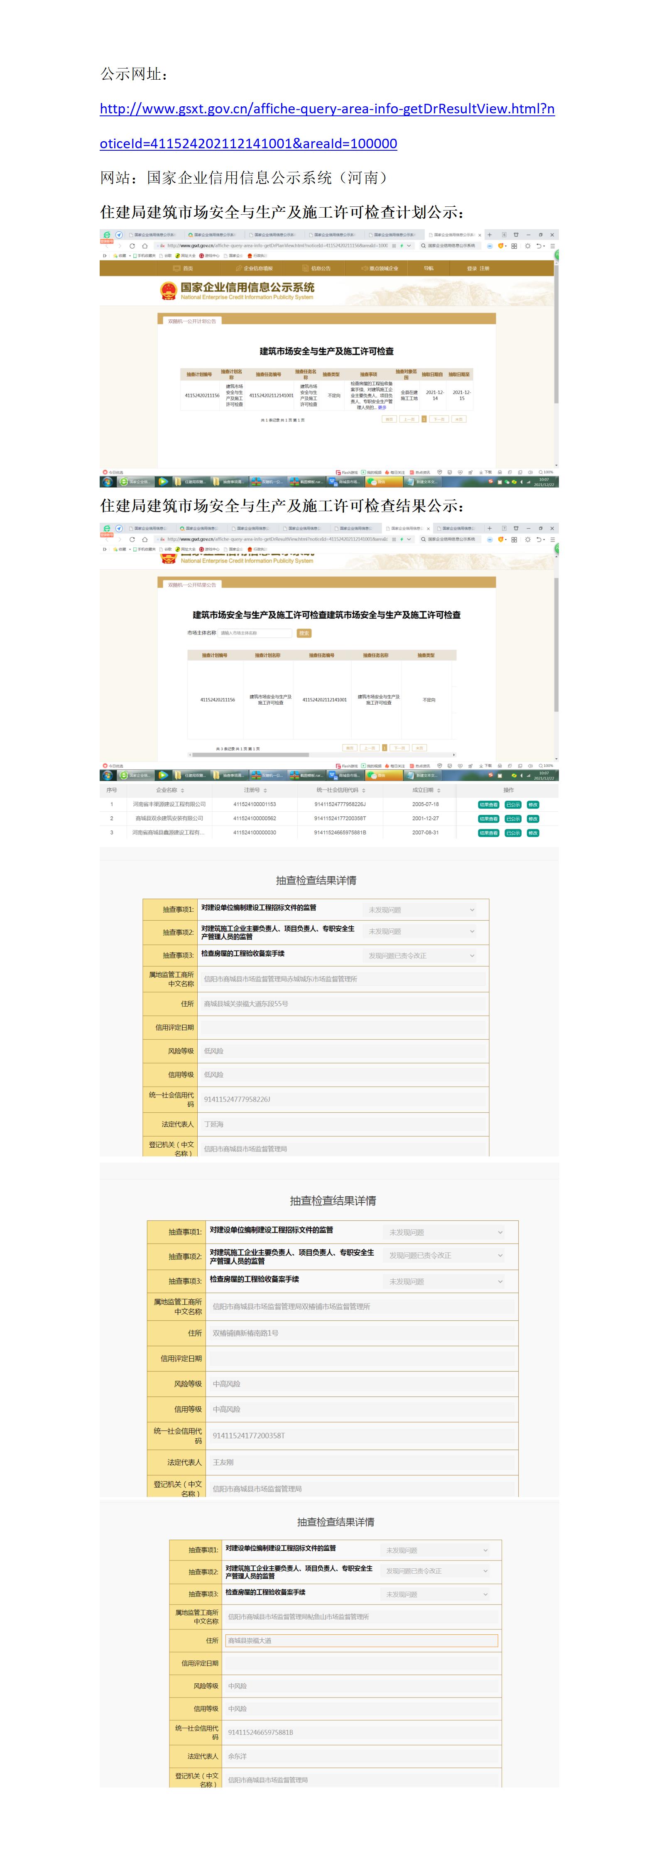Click 结果查看 for 河南省丰渠源建设工程有限公司
The image size is (659, 1854).
488,805
